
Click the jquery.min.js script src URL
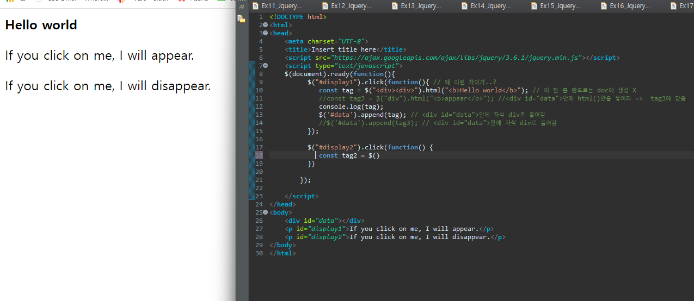[x=457, y=58]
